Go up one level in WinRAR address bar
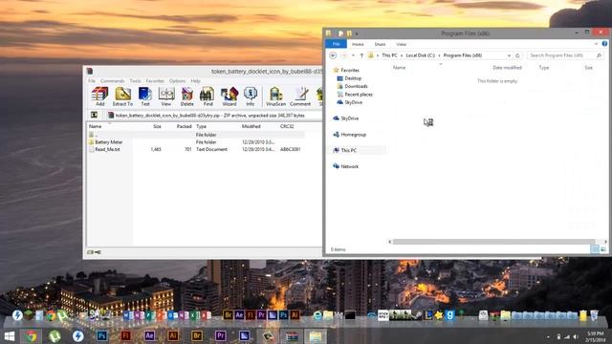Viewport: 612px width, 344px height. [94, 115]
